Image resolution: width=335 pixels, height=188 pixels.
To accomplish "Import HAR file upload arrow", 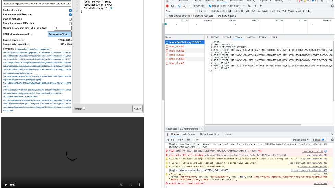I will click(x=255, y=6).
